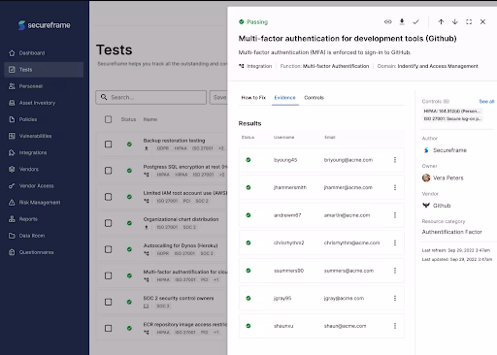
Task: Check the Autoscaling for Dynos row
Action: (109, 249)
